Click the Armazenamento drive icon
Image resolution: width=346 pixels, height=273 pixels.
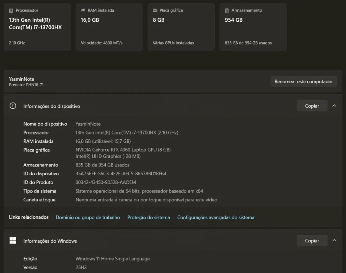click(x=227, y=11)
